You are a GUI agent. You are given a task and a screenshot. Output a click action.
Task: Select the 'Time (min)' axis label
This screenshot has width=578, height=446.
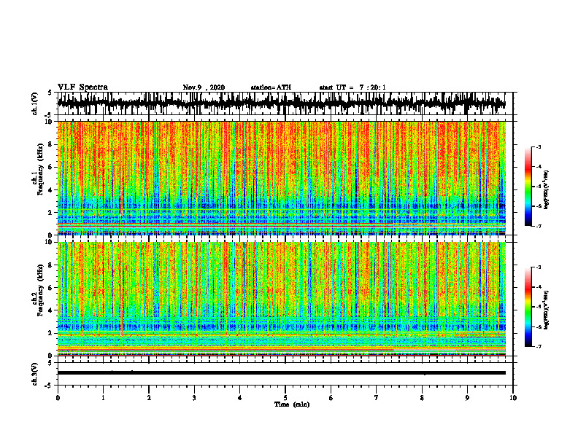(x=292, y=404)
